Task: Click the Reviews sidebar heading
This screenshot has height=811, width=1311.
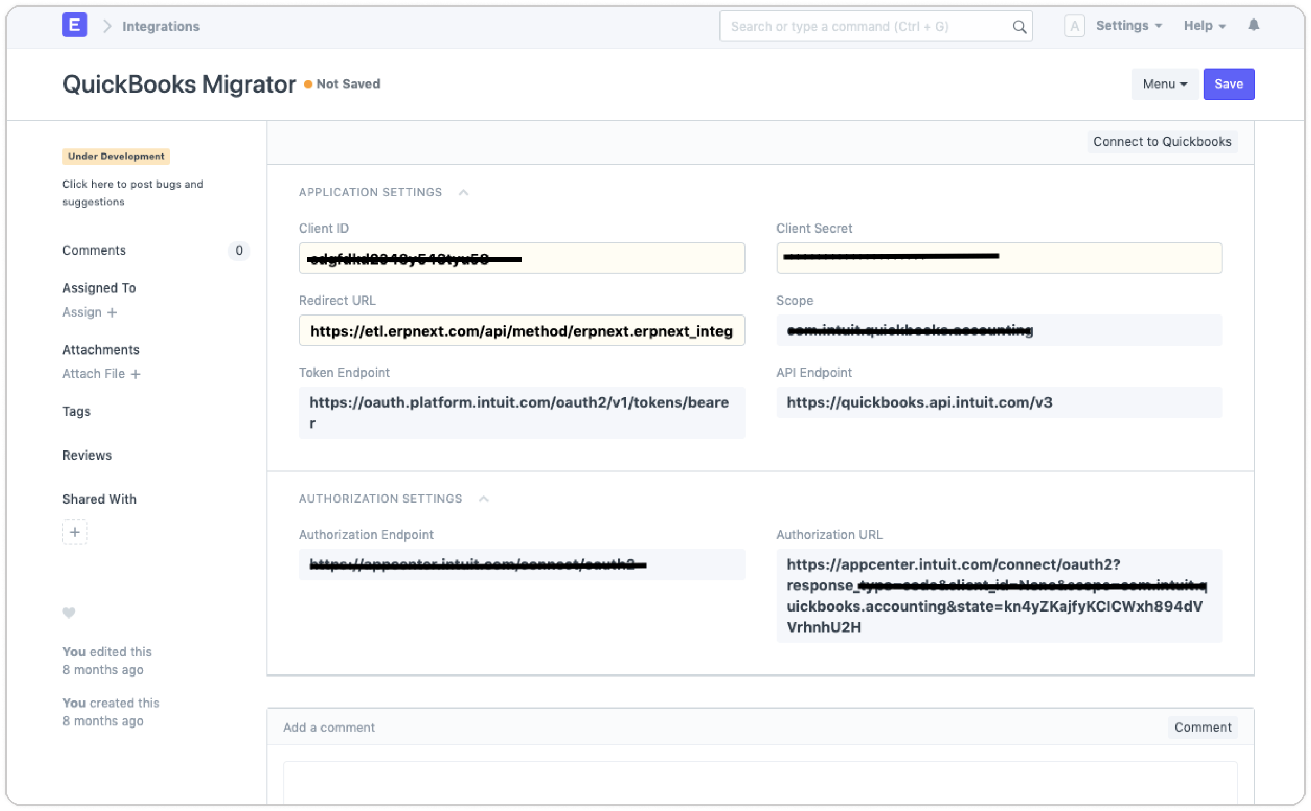Action: coord(87,455)
